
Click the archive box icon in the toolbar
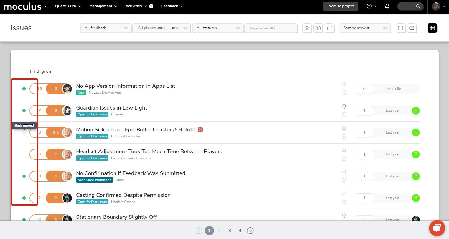tap(329, 28)
